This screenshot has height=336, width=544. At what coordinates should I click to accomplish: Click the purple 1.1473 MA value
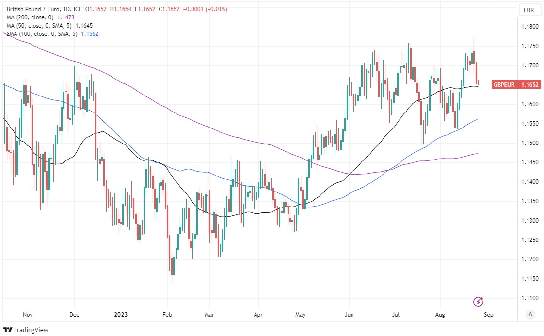(x=67, y=17)
